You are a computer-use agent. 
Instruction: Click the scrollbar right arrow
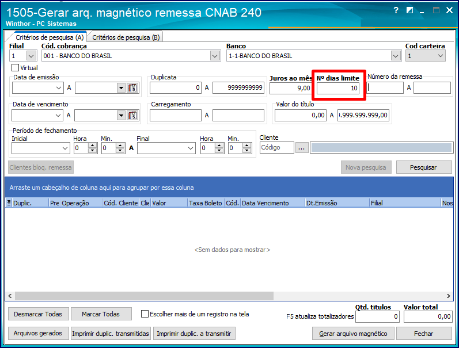tap(449, 296)
